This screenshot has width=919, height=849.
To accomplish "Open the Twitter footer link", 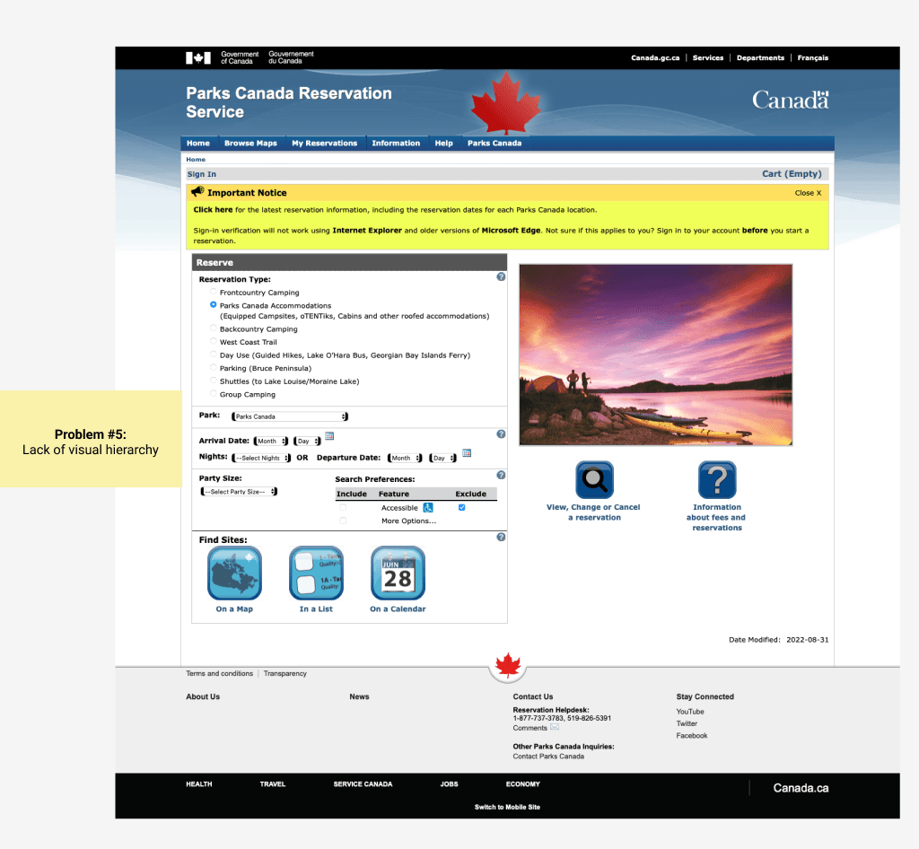I will pos(687,723).
